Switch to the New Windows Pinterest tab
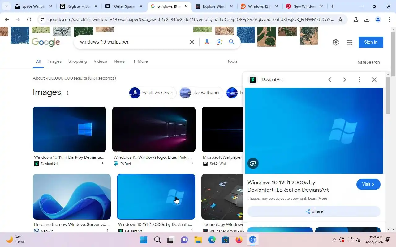Screen dimensions: 396x247 (304, 6)
